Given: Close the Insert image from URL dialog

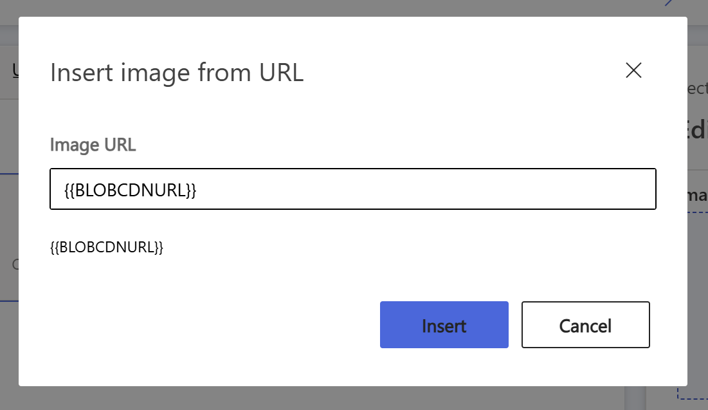Looking at the screenshot, I should coord(633,71).
